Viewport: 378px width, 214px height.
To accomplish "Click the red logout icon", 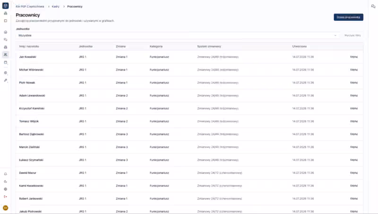I will pos(6,197).
